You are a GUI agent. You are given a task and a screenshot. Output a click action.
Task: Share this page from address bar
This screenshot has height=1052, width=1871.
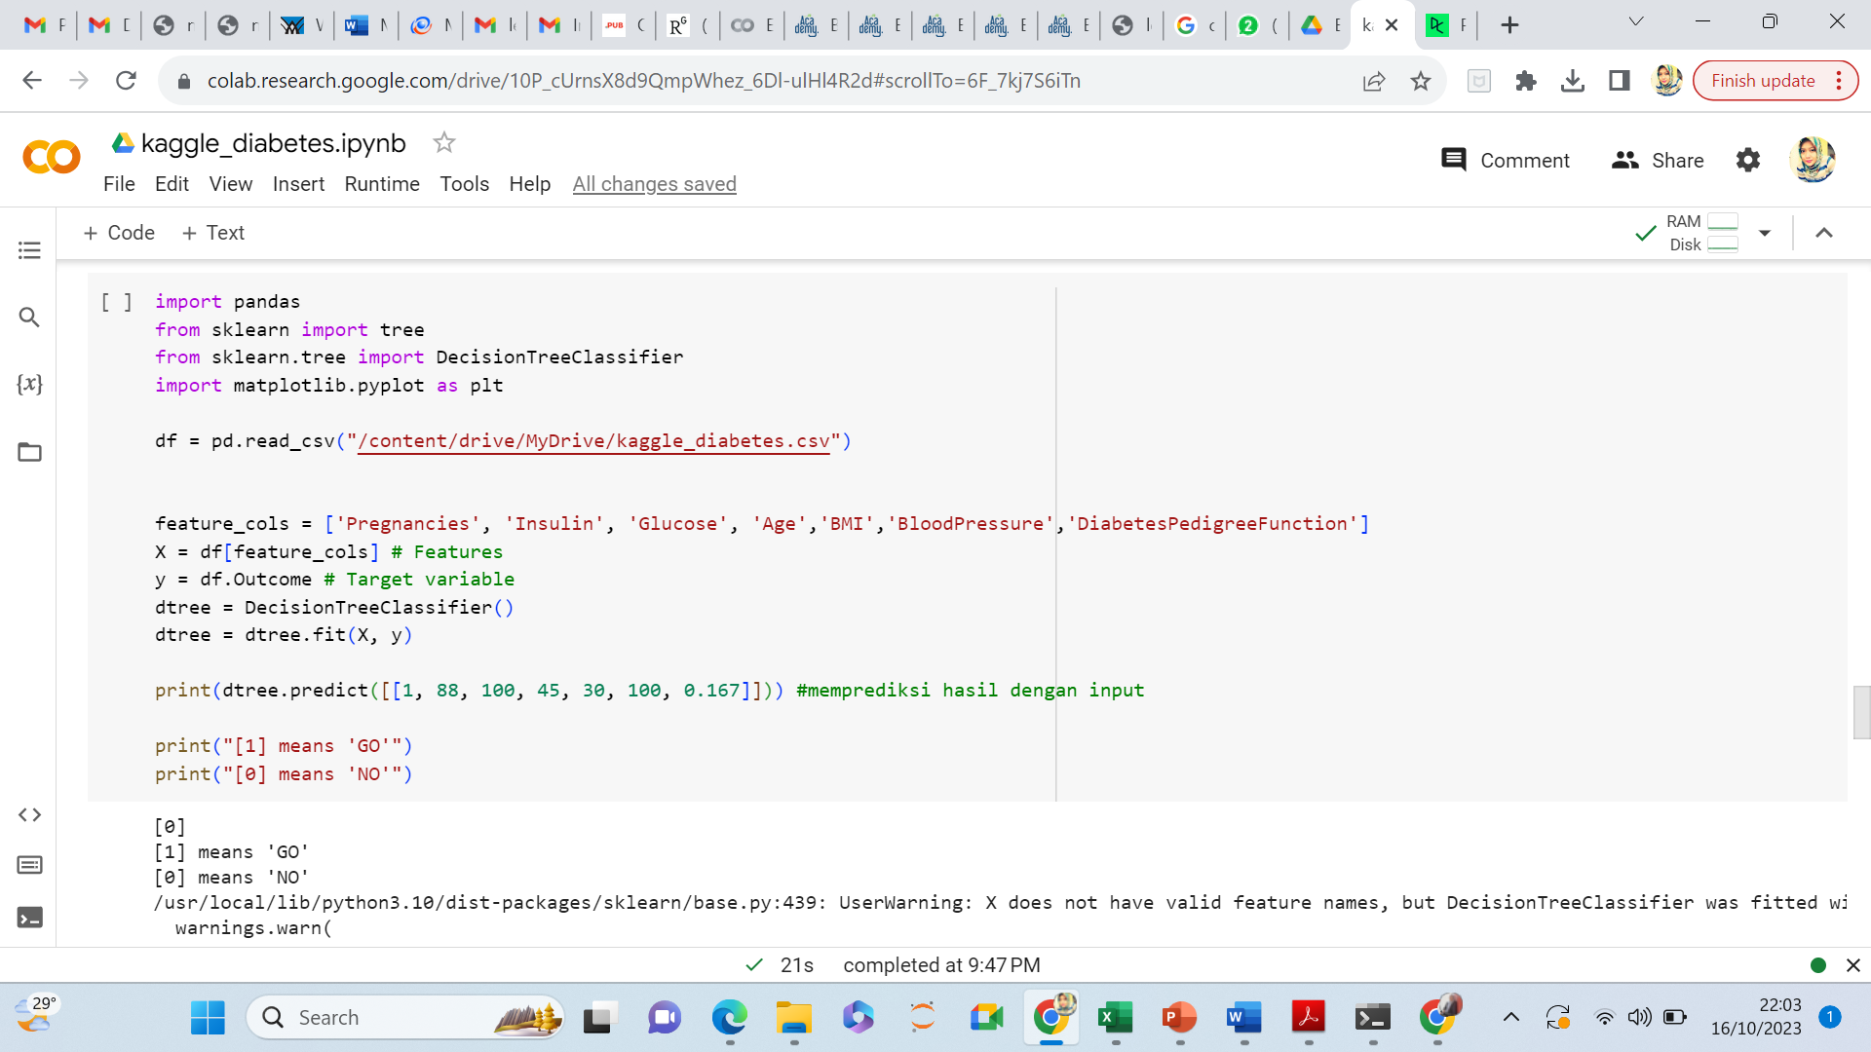[x=1374, y=81]
